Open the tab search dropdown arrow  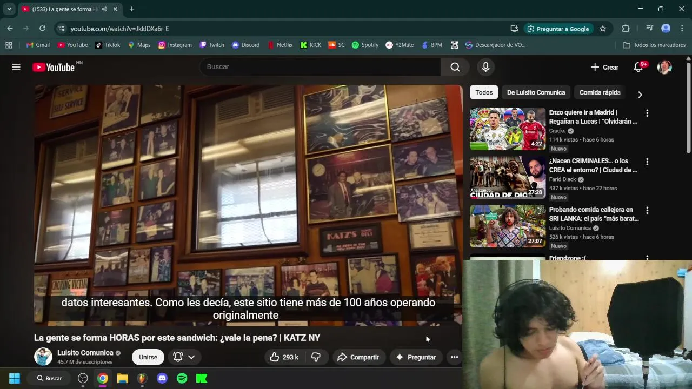click(9, 9)
